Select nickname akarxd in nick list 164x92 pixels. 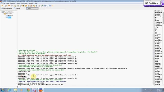(157, 50)
